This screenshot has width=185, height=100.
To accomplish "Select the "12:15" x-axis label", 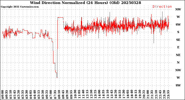I will point(87,94).
